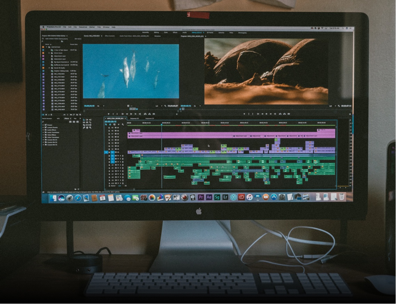This screenshot has width=396, height=304.
Task: Open Lightroom from the dock
Action: (x=225, y=197)
